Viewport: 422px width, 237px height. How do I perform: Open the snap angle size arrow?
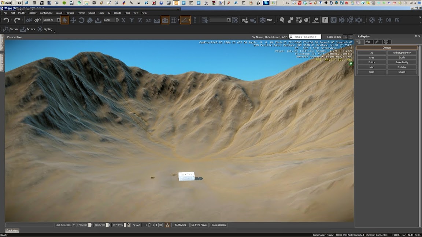pyautogui.click(x=189, y=20)
